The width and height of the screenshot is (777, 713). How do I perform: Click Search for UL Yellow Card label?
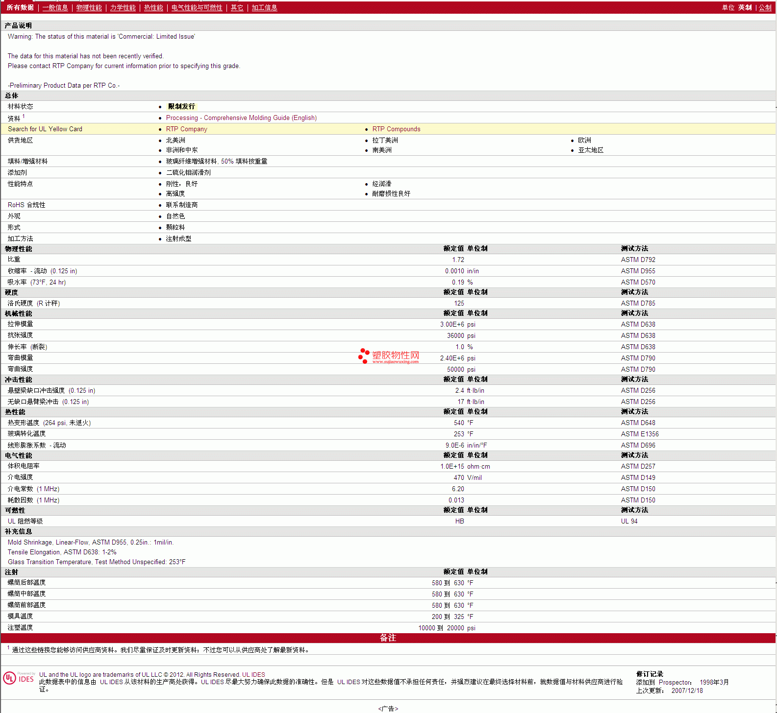pos(45,129)
